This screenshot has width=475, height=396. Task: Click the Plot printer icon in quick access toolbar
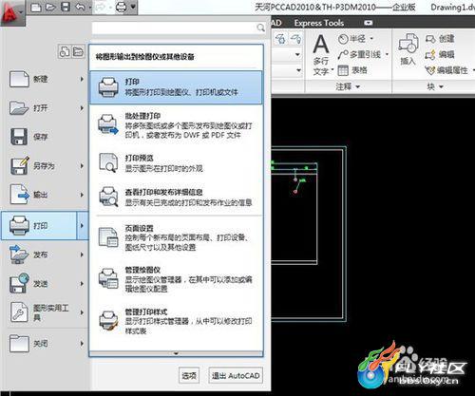(x=122, y=8)
